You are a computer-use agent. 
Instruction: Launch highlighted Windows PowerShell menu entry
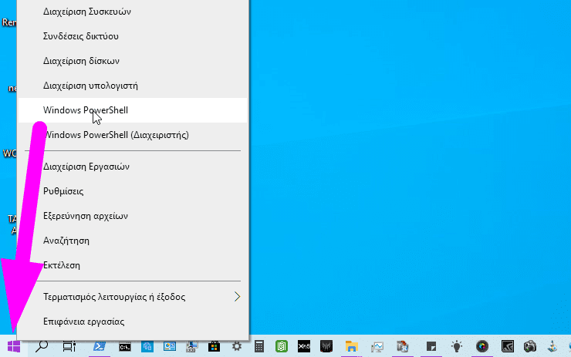pos(133,110)
